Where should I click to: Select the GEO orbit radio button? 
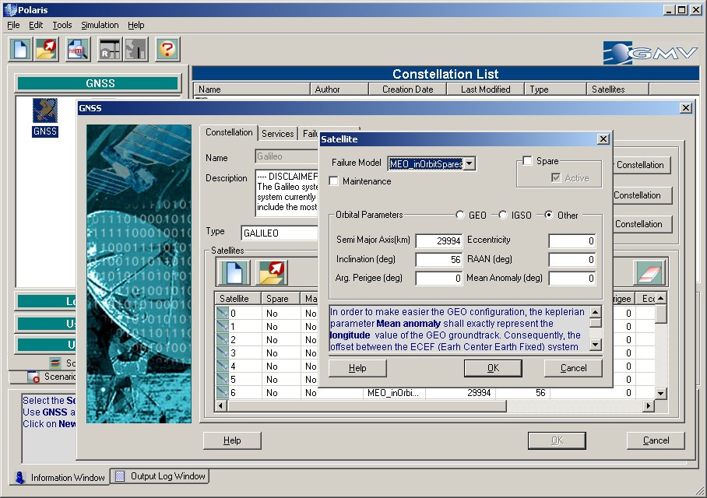(x=460, y=215)
